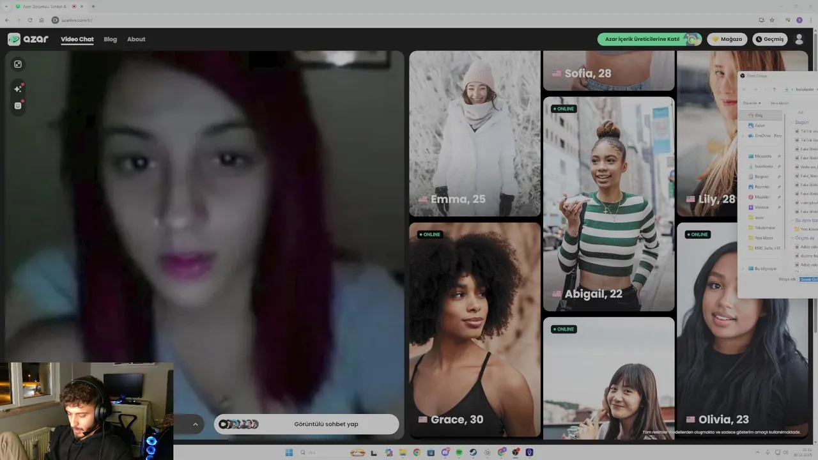Open Steam from taskbar
Viewport: 818px width, 460px height.
pos(473,452)
